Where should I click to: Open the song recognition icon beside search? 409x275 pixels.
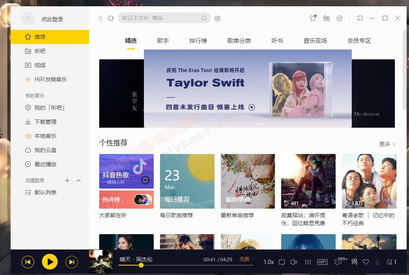[x=218, y=18]
